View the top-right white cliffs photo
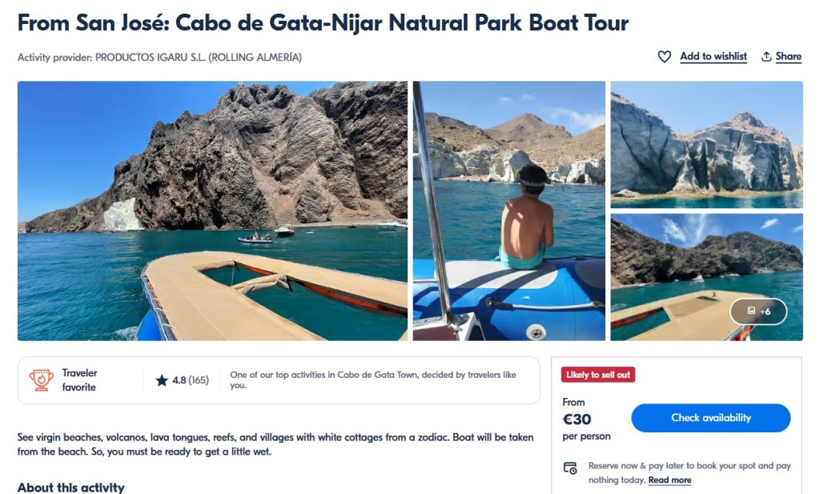Image resolution: width=820 pixels, height=494 pixels. (706, 144)
